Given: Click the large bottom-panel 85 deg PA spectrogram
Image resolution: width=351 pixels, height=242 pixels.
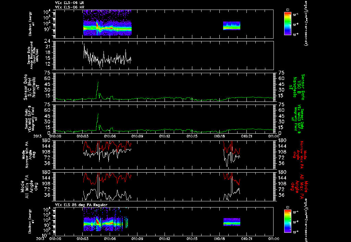Looking at the screenshot, I should click(x=106, y=219).
